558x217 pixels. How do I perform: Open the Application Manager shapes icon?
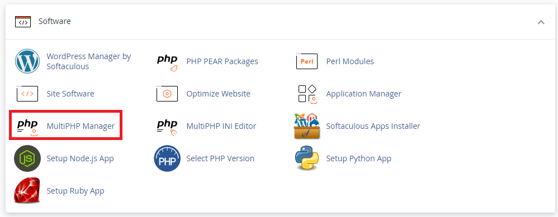(x=307, y=94)
